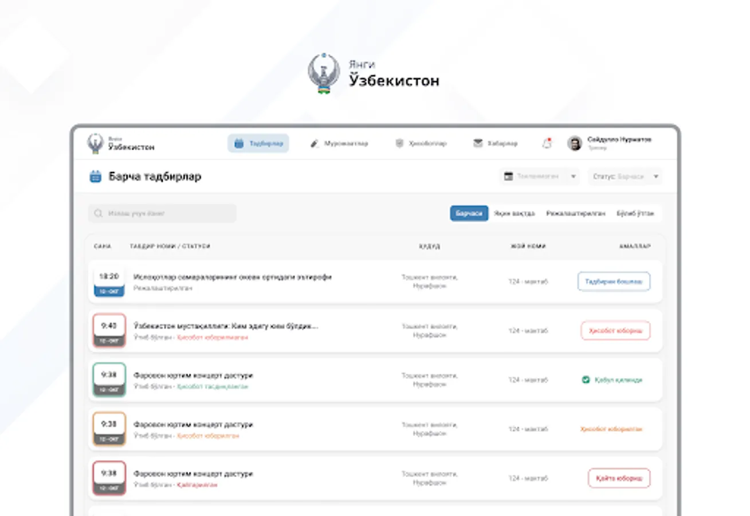Click the calendar icon in Тадбирлар tab
The height and width of the screenshot is (516, 750).
(239, 143)
